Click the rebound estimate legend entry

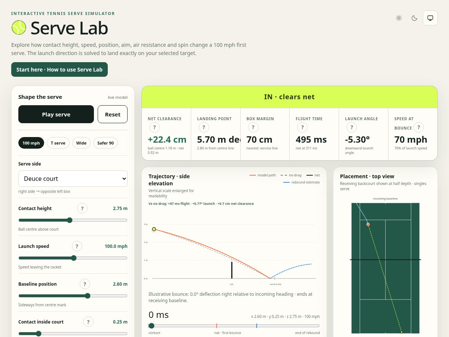(302, 182)
